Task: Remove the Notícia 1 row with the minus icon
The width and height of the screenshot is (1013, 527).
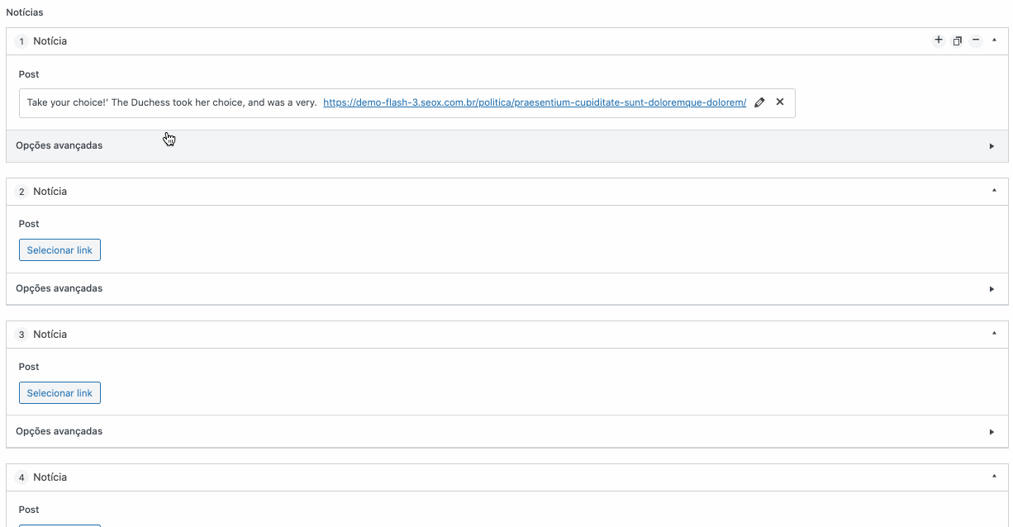Action: coord(976,40)
